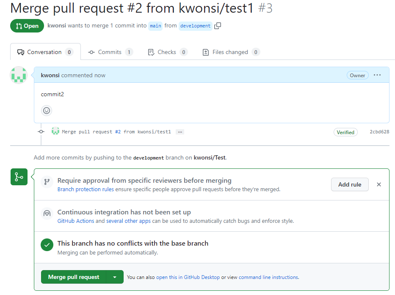Click the continuous integration robot icon

click(47, 214)
